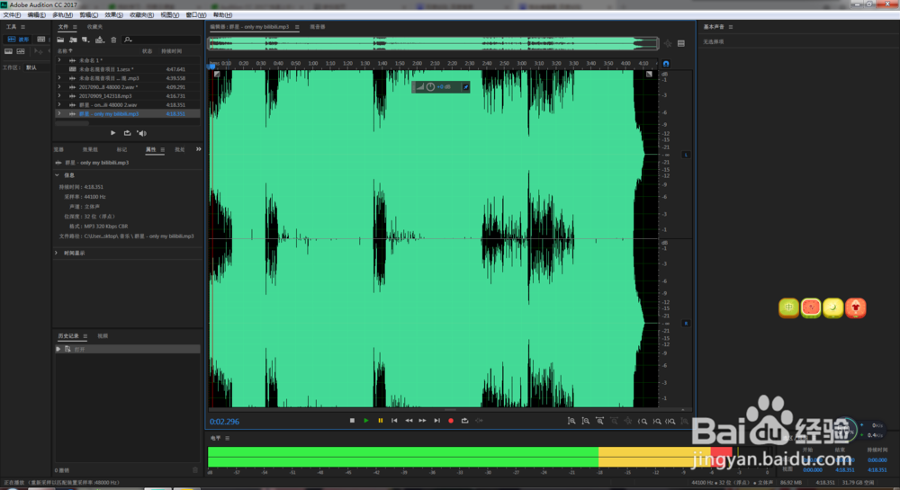Click the fast forward button
900x490 pixels.
tap(422, 421)
